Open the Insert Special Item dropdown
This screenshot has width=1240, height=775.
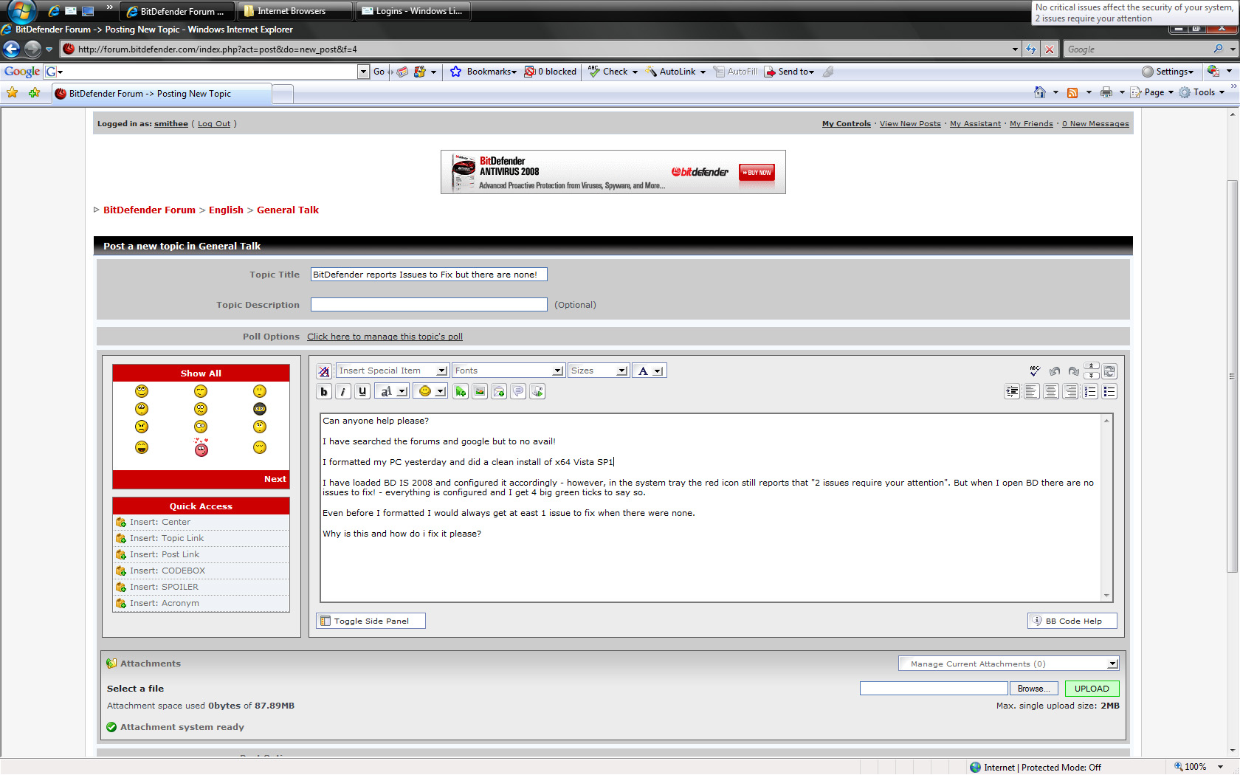coord(392,371)
